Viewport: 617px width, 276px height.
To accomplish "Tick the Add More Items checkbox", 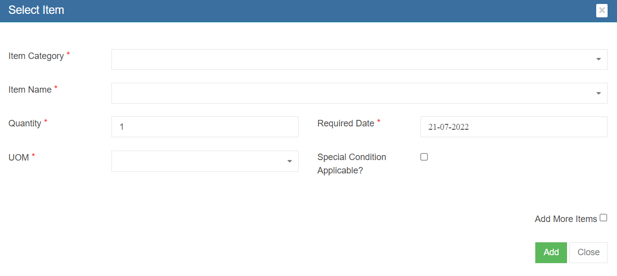I will click(603, 218).
